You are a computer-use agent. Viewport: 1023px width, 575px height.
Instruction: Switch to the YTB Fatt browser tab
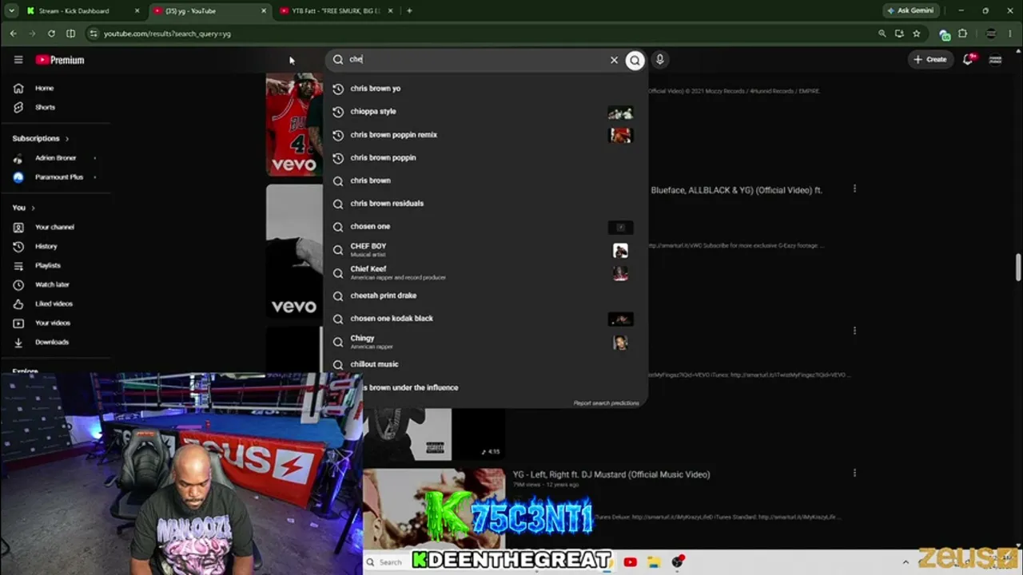pyautogui.click(x=336, y=11)
